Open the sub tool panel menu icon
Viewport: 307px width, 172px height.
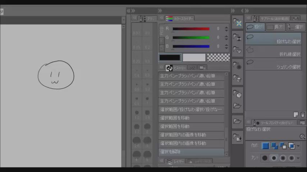point(248,18)
